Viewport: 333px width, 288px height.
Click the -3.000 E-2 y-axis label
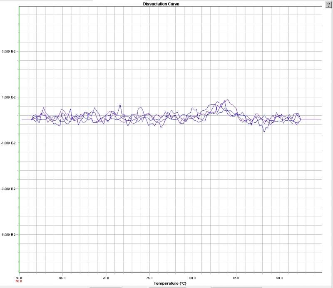point(8,189)
